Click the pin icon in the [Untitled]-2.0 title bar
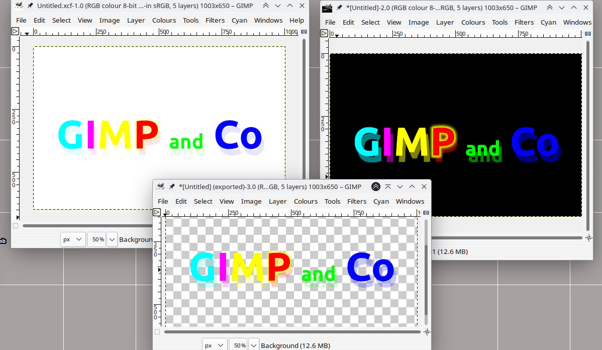Viewport: 602px width, 350px height. click(339, 8)
